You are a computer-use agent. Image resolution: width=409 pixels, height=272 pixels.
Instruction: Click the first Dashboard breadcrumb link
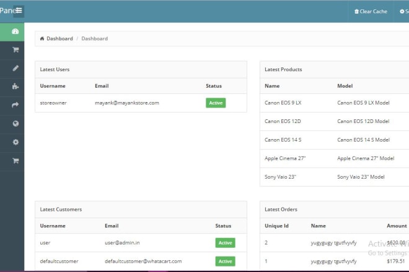[x=59, y=38]
